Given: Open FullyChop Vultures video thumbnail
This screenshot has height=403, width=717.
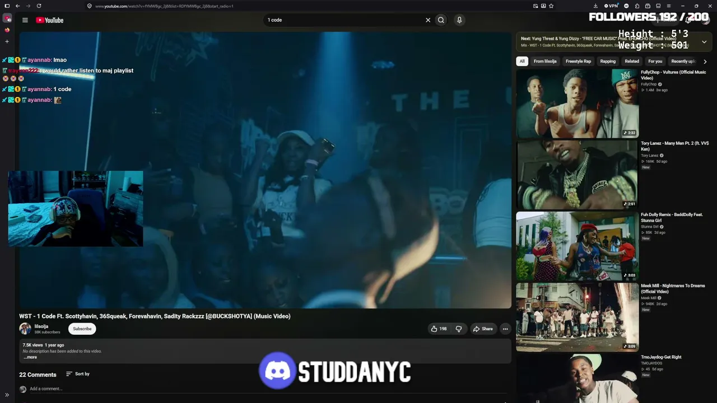Looking at the screenshot, I should click(x=577, y=104).
